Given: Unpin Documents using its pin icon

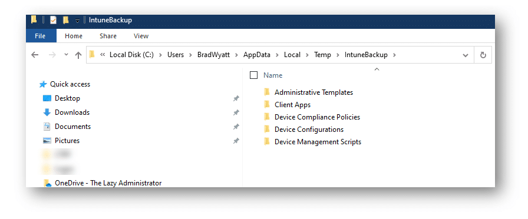Looking at the screenshot, I should click(x=236, y=127).
